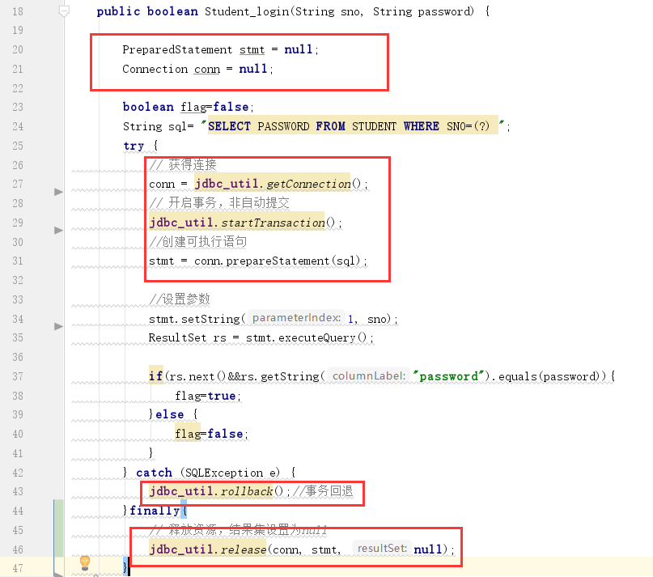Click the comment 获得连接
Viewport: 653px width, 577px height.
click(183, 165)
